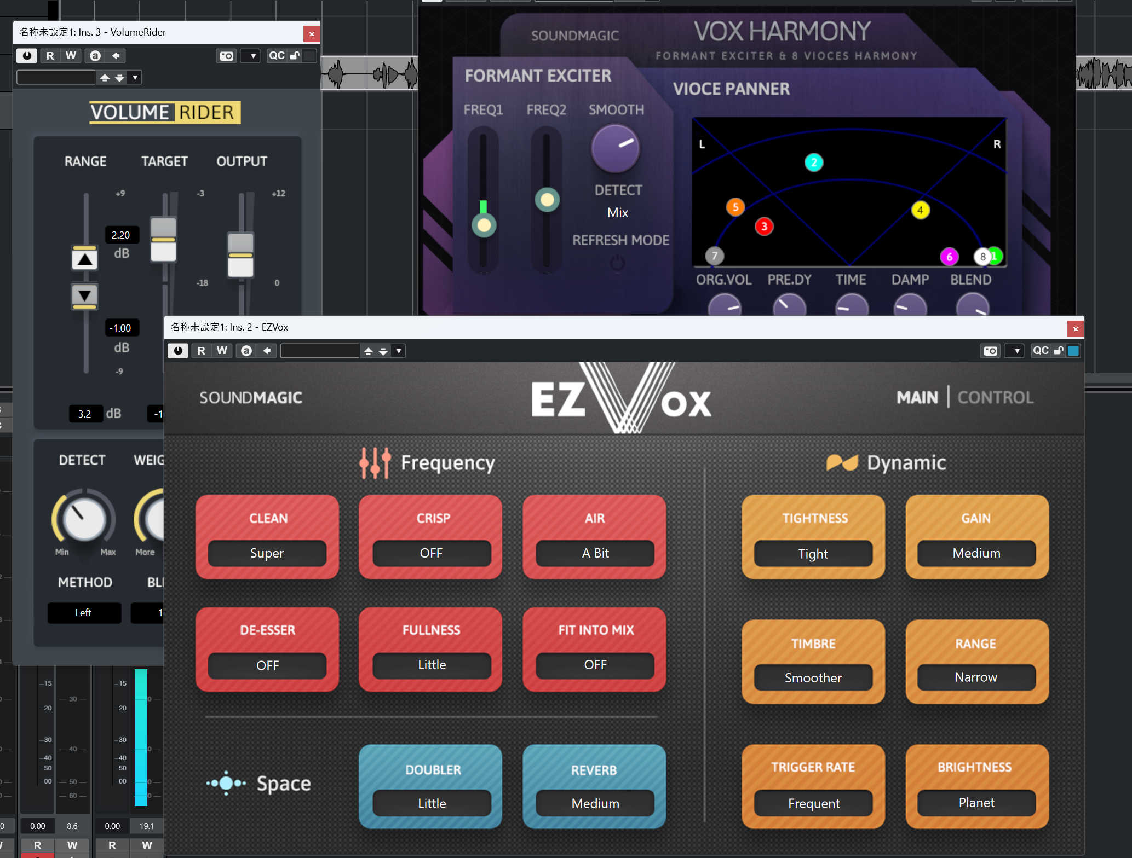Click 2.20 dB range upper value

121,235
